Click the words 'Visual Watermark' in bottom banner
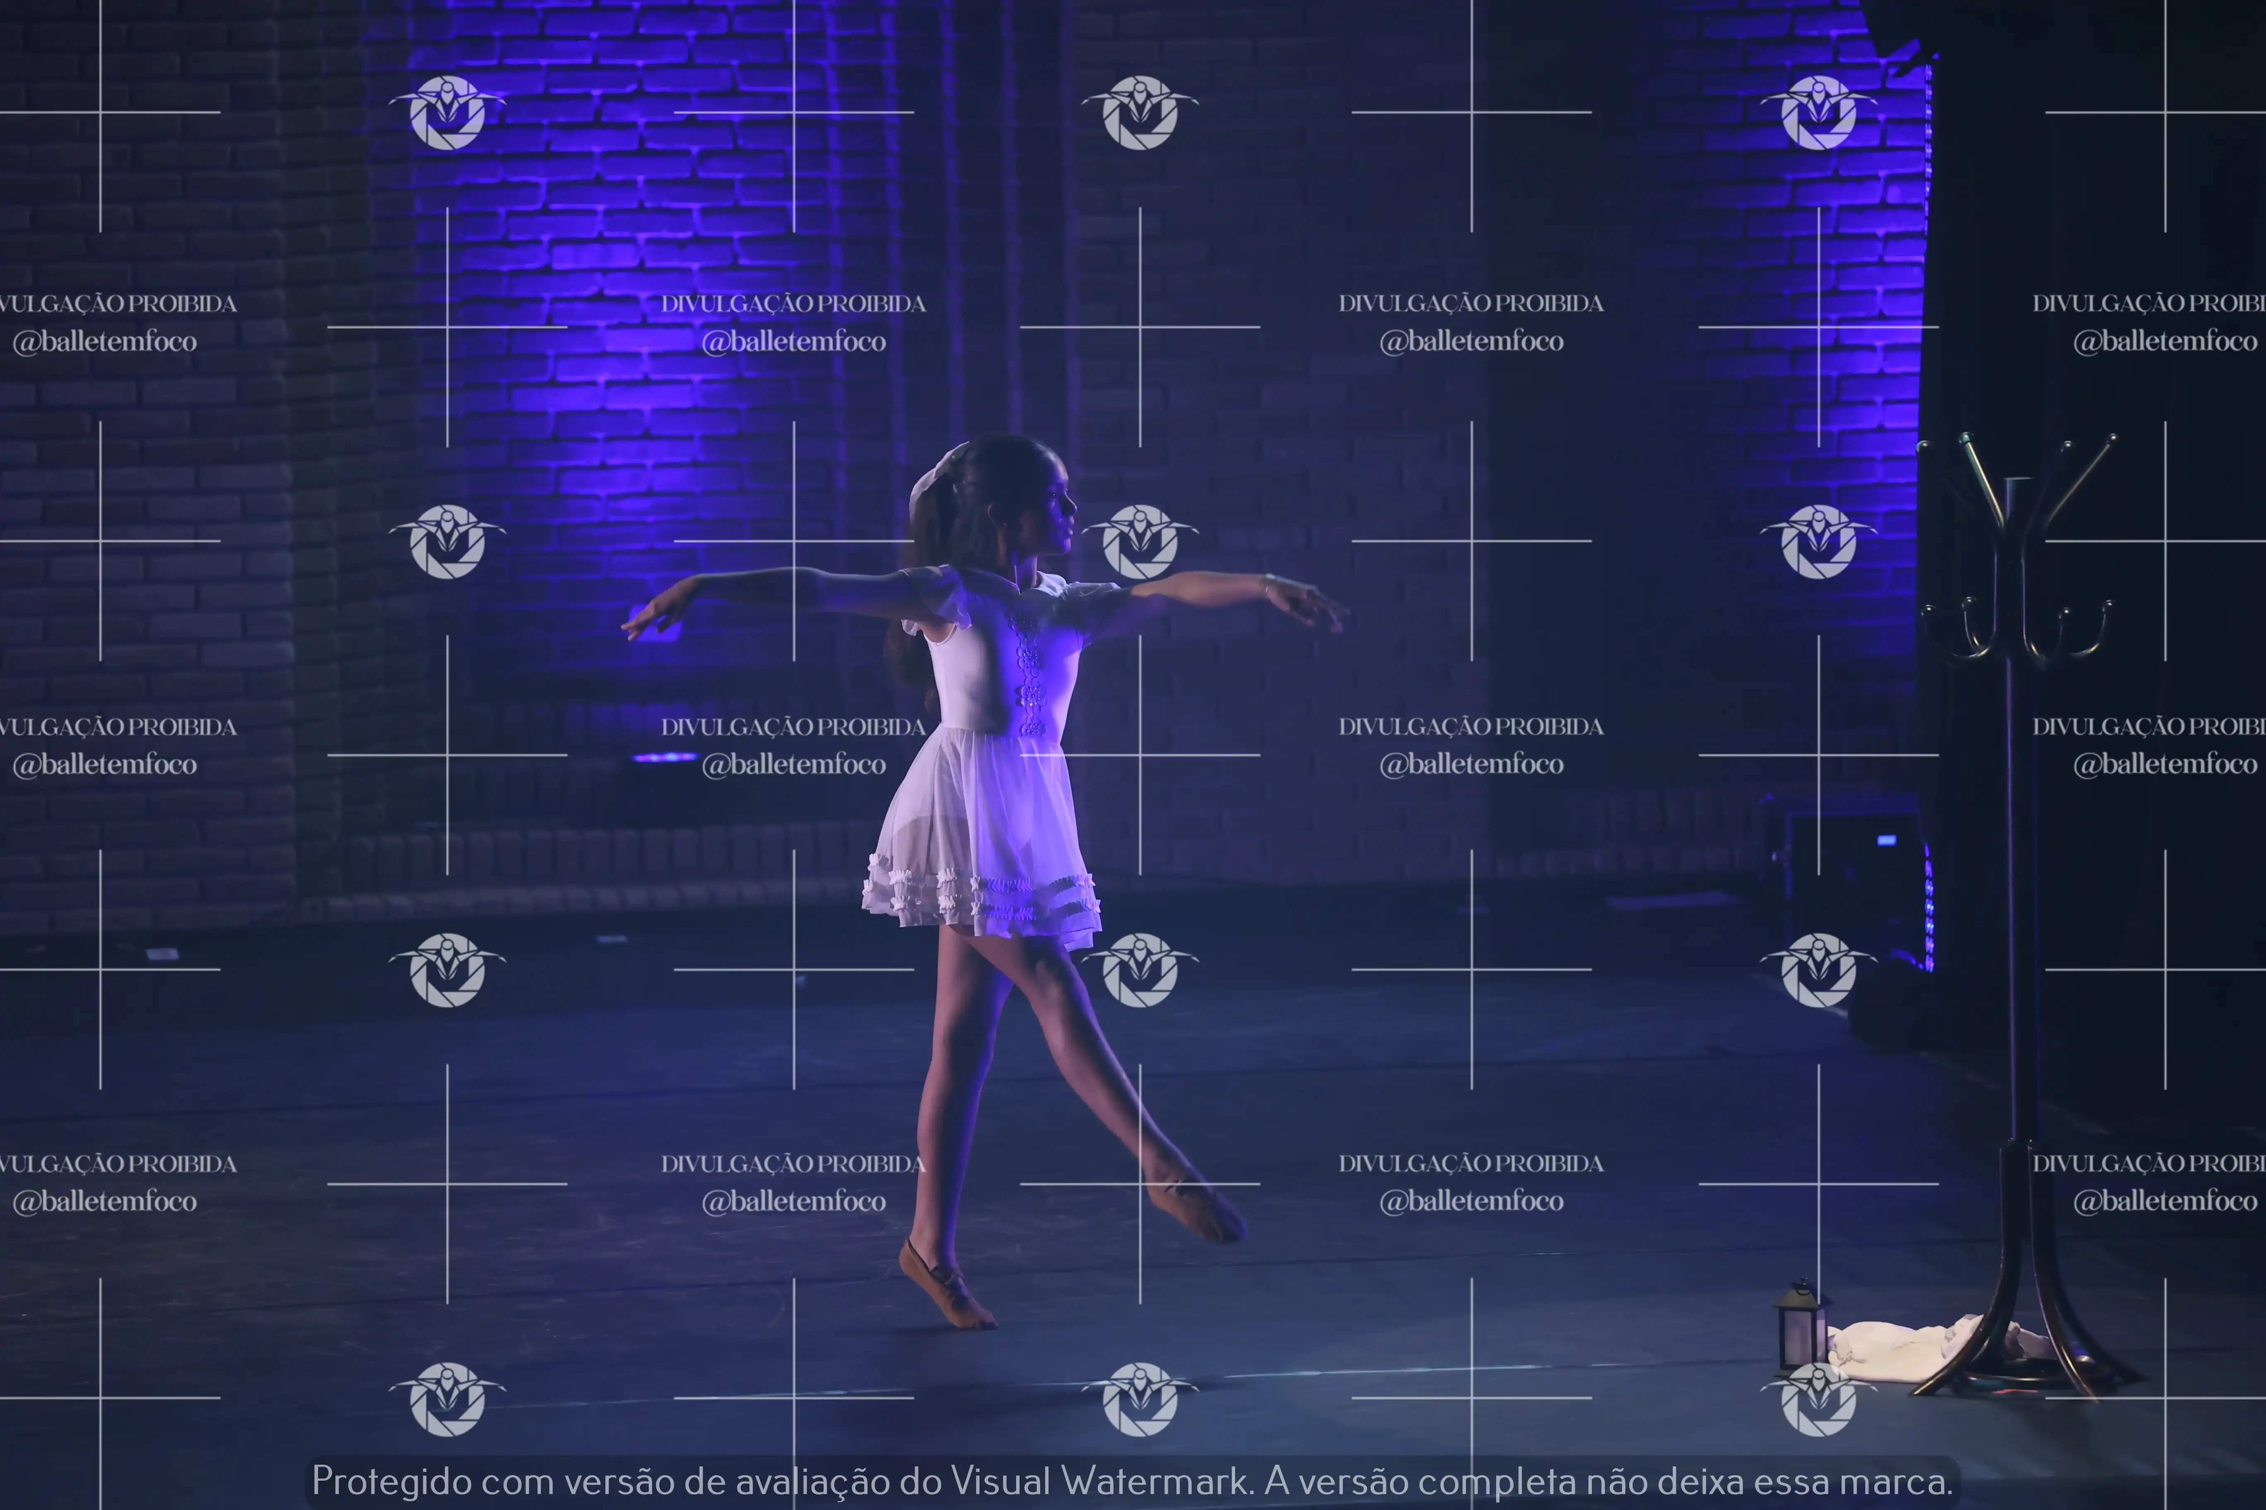 click(x=1098, y=1481)
